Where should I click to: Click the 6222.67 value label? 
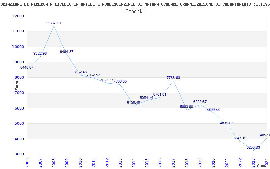pos(200,102)
